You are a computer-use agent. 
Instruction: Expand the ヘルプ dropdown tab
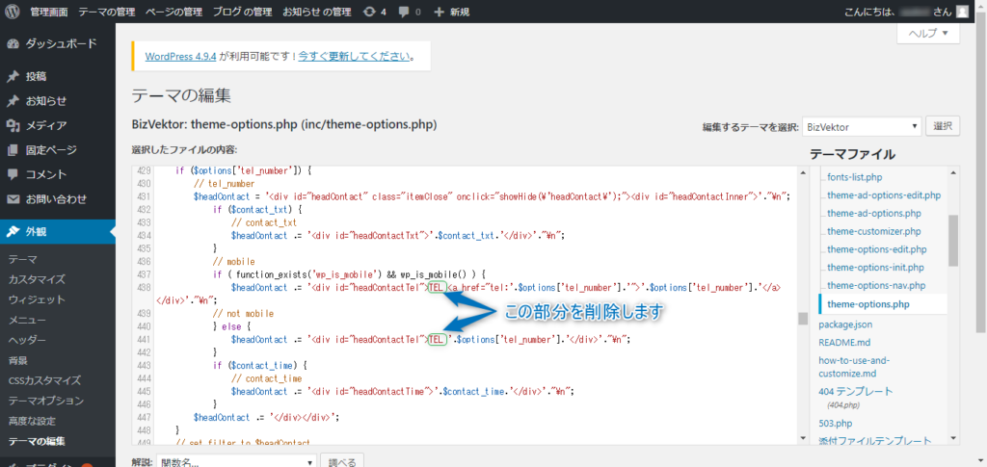(928, 33)
